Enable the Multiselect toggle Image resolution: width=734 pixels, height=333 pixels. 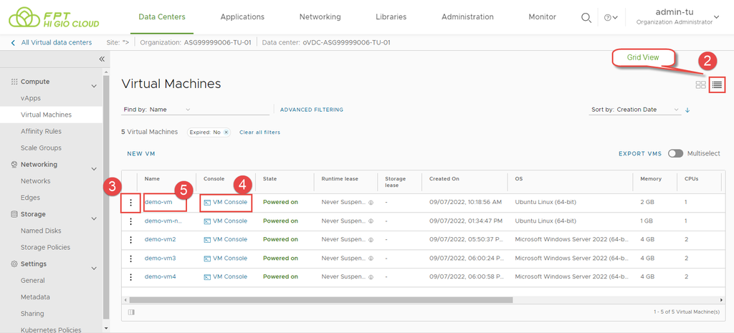[x=675, y=153]
